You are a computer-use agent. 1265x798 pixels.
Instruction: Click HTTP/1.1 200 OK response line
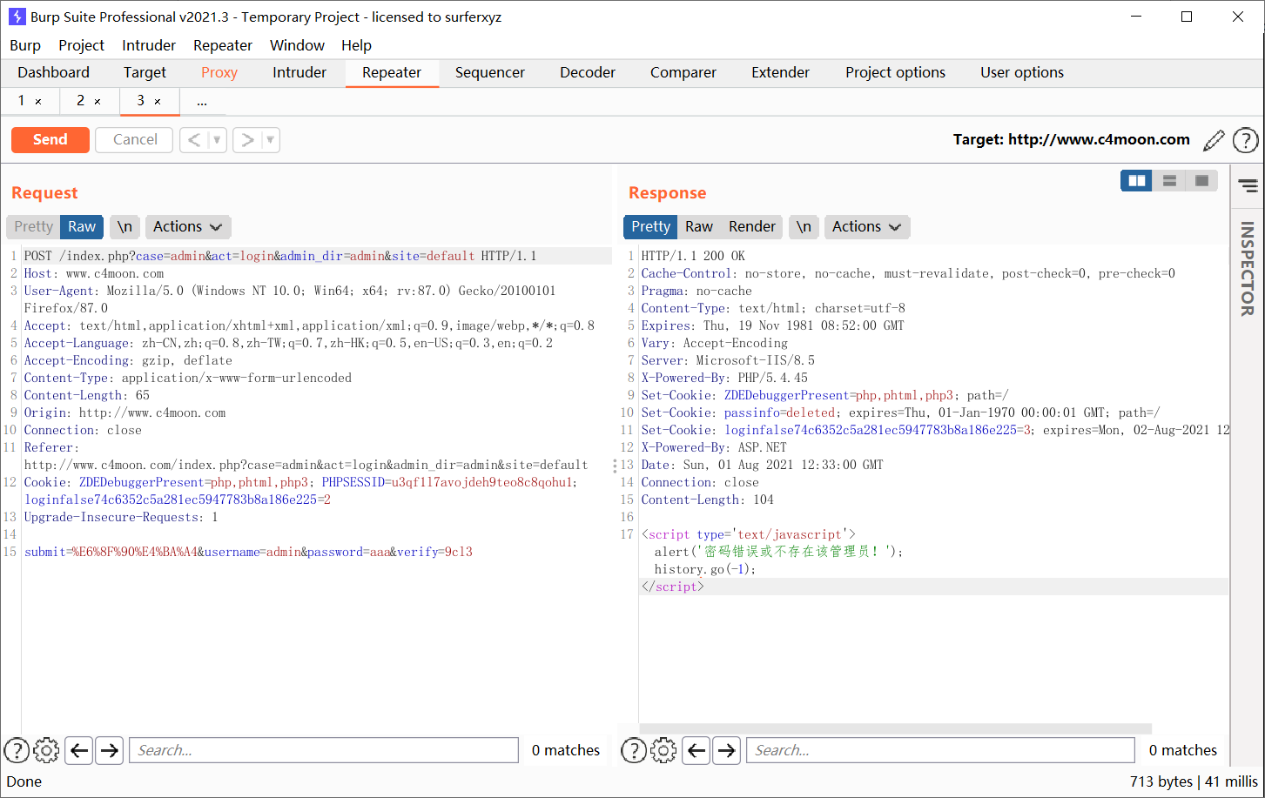point(693,256)
